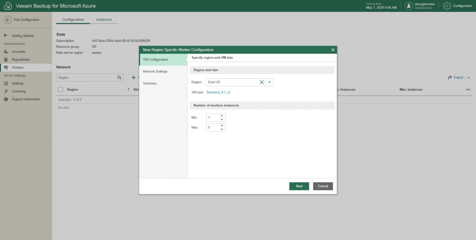
Task: Click the Settings tools icon
Action: [6, 83]
